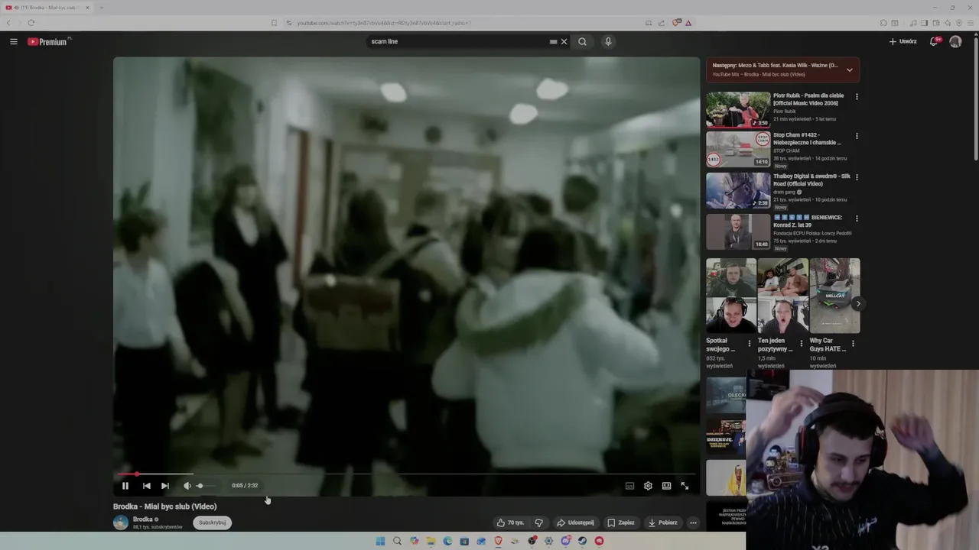Image resolution: width=979 pixels, height=550 pixels.
Task: Open the Brodka channel name link
Action: point(143,519)
